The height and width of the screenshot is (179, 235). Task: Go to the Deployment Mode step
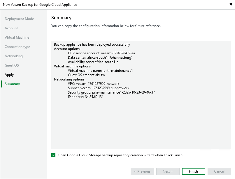pyautogui.click(x=19, y=19)
